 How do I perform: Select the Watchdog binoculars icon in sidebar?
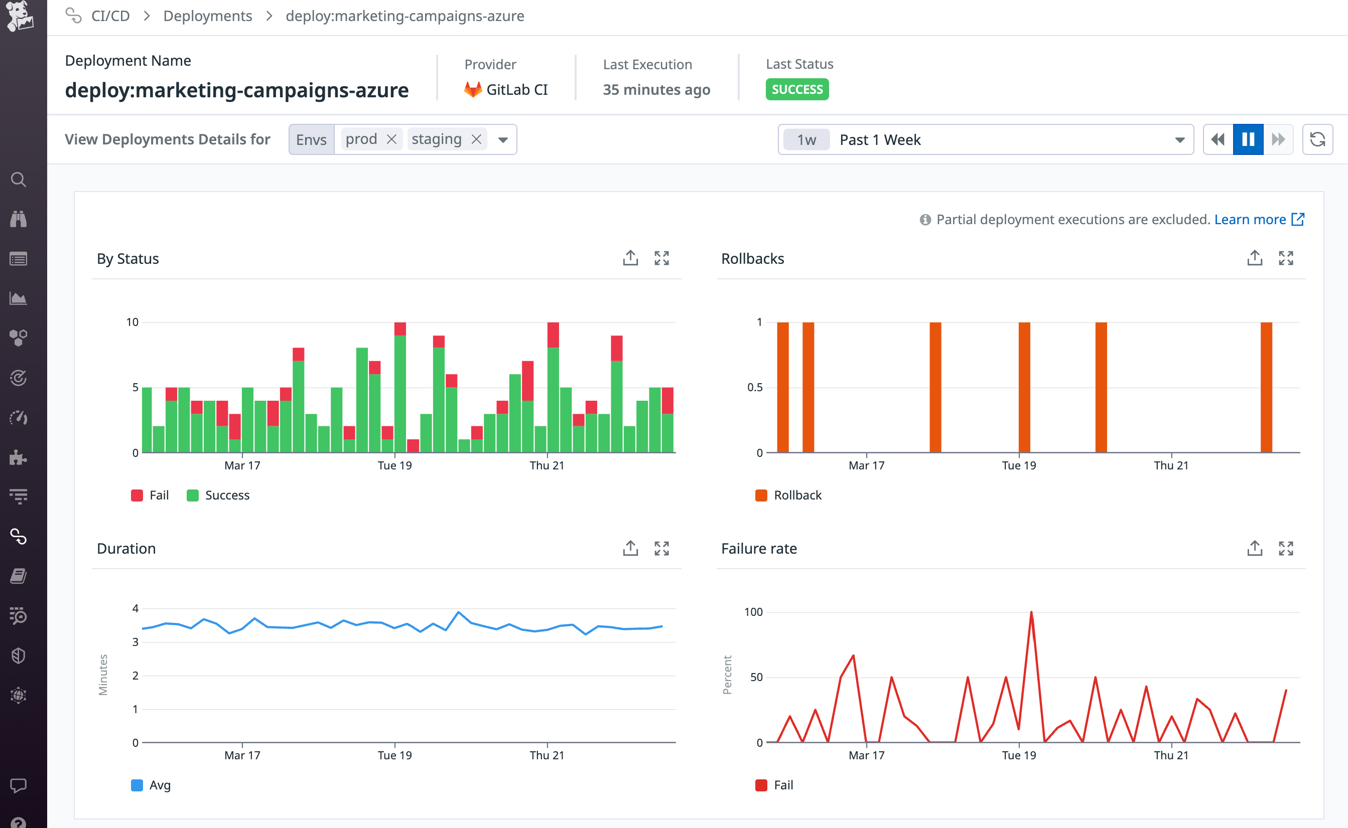[19, 219]
